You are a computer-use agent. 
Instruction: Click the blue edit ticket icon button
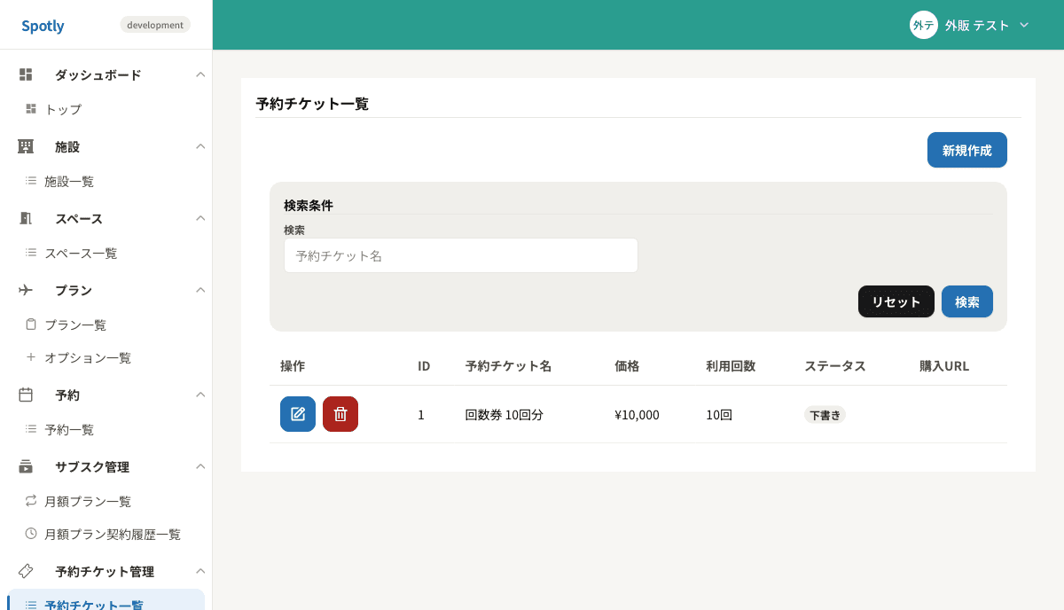[x=298, y=414]
